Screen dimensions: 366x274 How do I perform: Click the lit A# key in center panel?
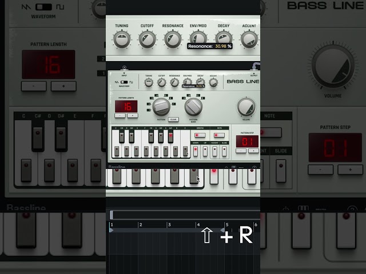[x=170, y=138]
